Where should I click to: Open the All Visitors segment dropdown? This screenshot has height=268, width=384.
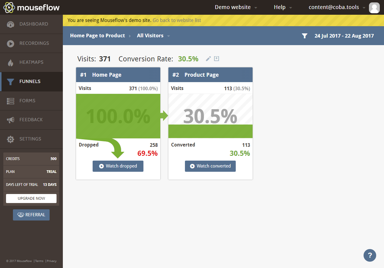pyautogui.click(x=153, y=36)
